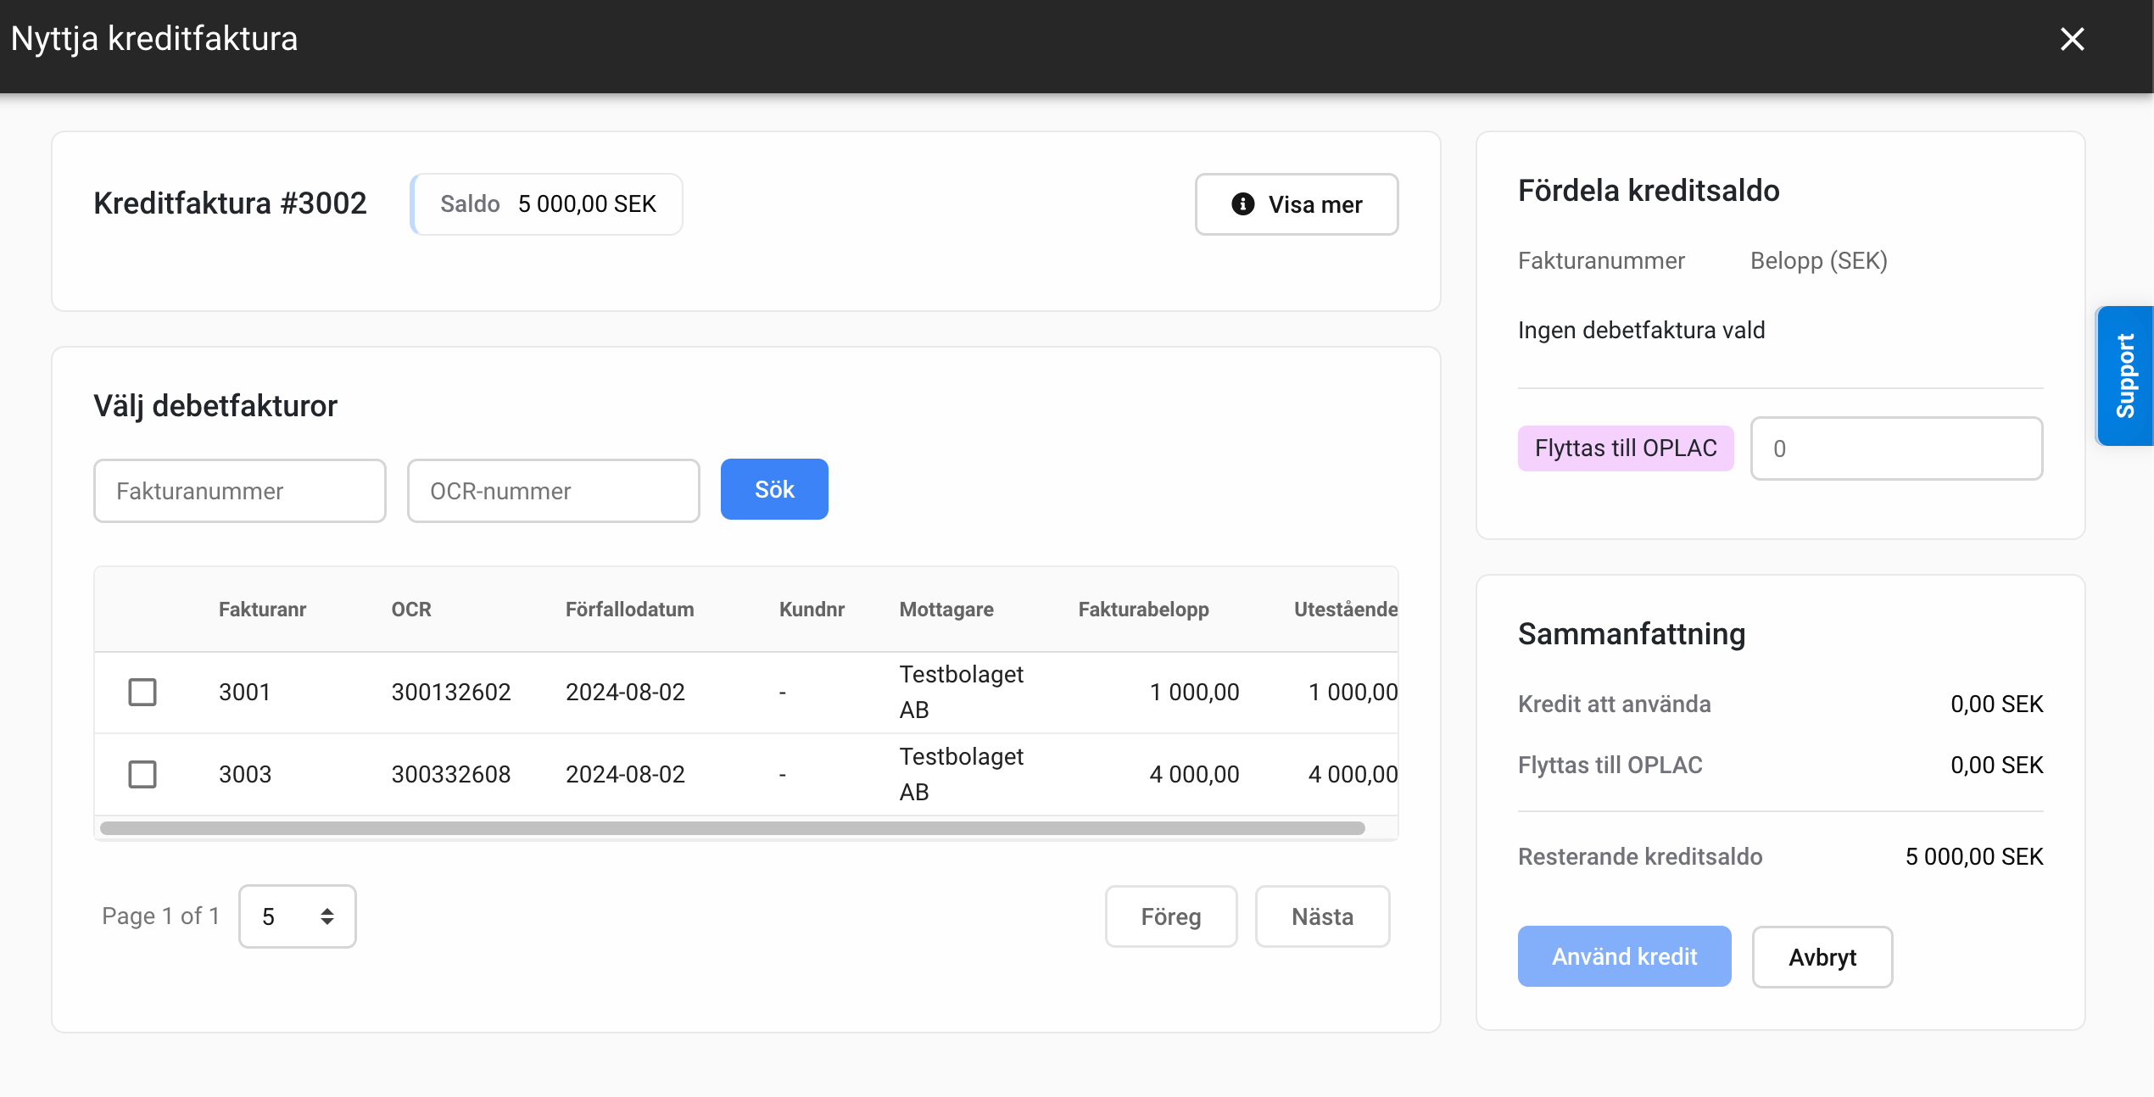2154x1097 pixels.
Task: Click the info icon on Visa mer
Action: [x=1242, y=204]
